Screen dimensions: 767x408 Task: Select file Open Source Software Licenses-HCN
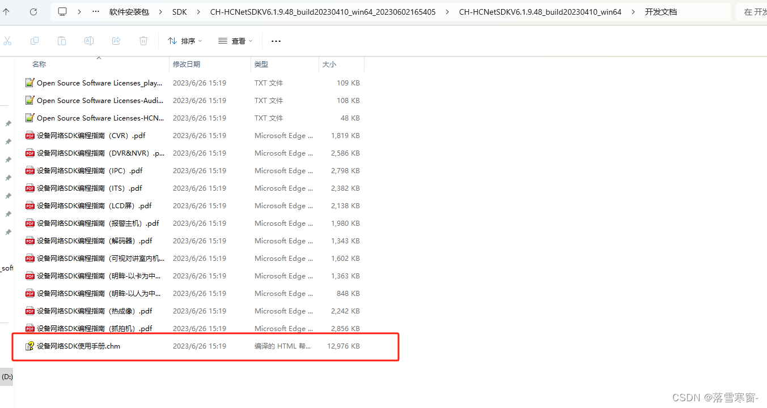click(x=100, y=118)
